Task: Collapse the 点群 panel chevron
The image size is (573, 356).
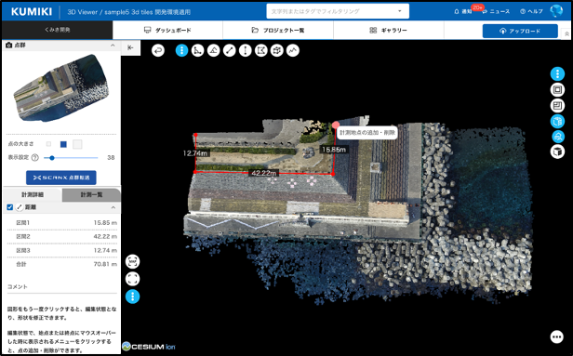Action: [x=113, y=46]
